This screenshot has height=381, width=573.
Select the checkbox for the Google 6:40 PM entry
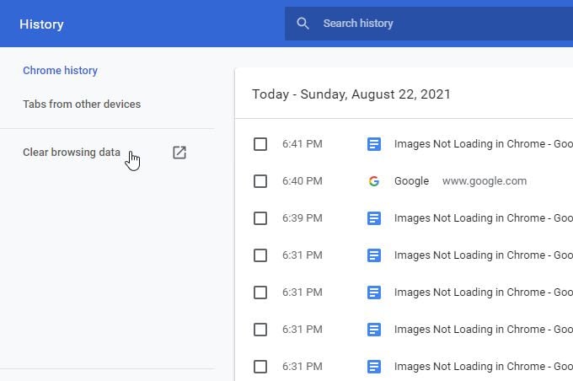tap(260, 181)
